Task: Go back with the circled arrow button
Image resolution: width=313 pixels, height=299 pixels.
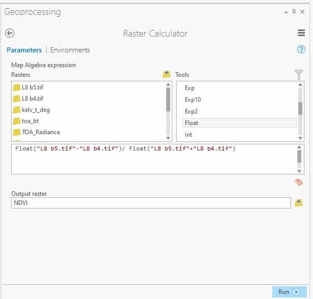Action: click(10, 33)
